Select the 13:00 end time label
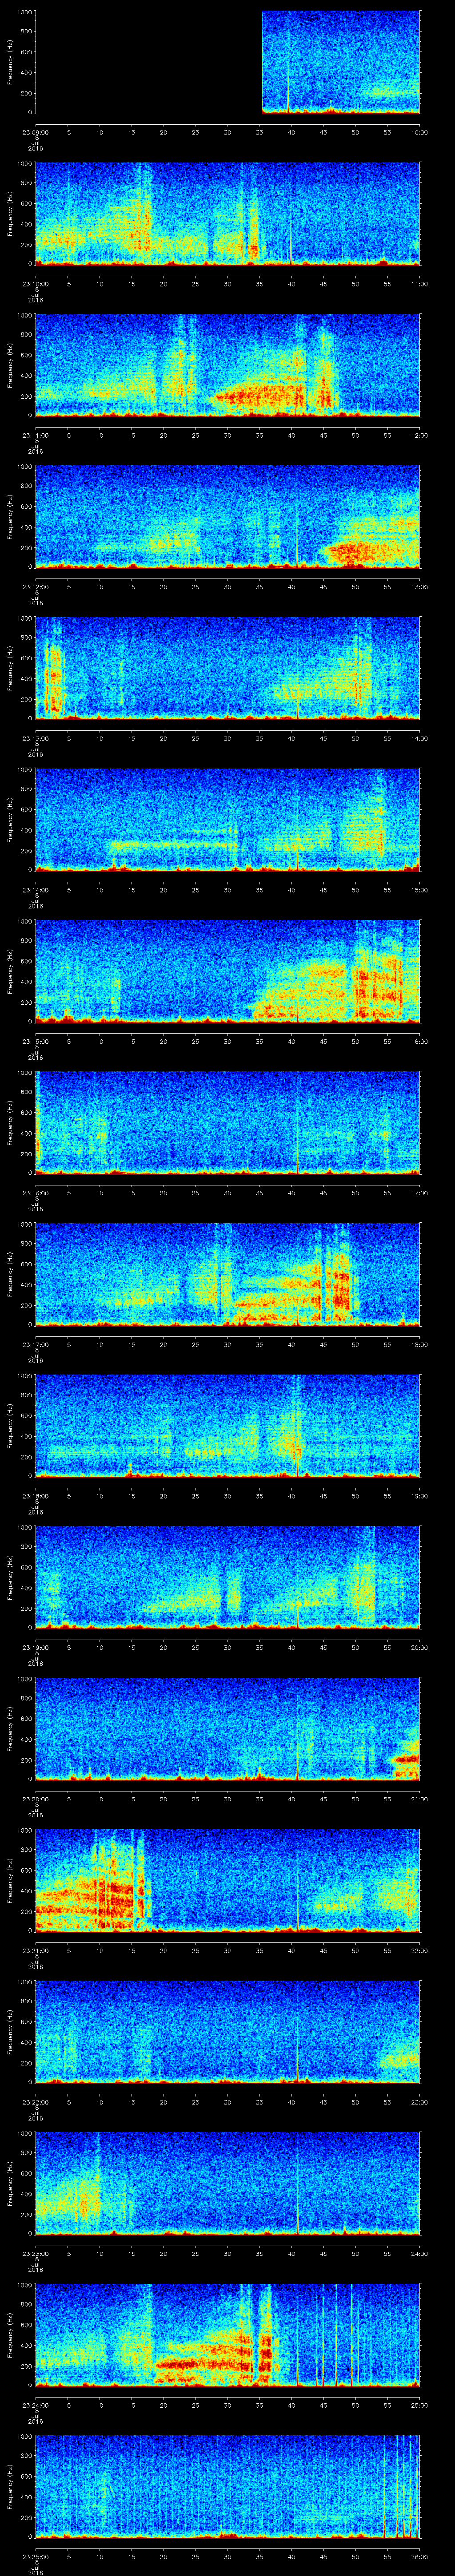Image resolution: width=455 pixels, height=2576 pixels. 419,586
